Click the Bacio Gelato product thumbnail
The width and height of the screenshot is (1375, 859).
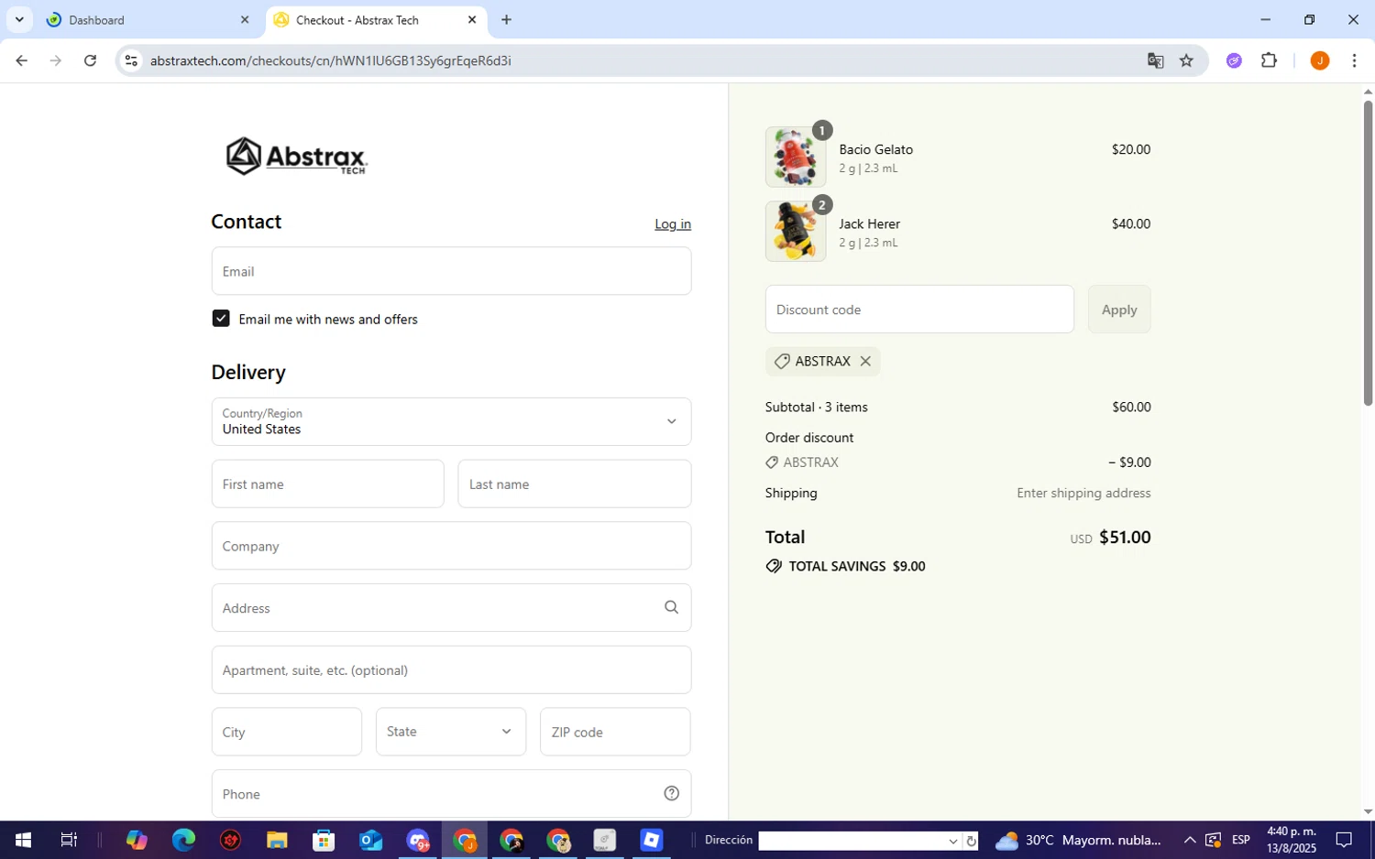tap(796, 157)
